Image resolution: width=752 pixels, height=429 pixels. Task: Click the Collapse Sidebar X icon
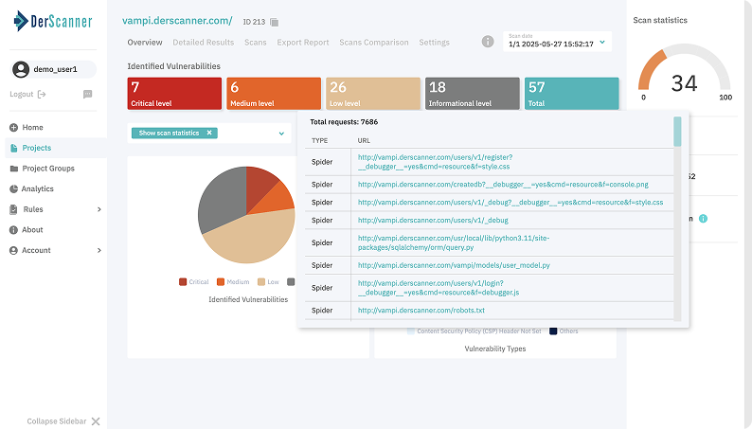[x=96, y=421]
